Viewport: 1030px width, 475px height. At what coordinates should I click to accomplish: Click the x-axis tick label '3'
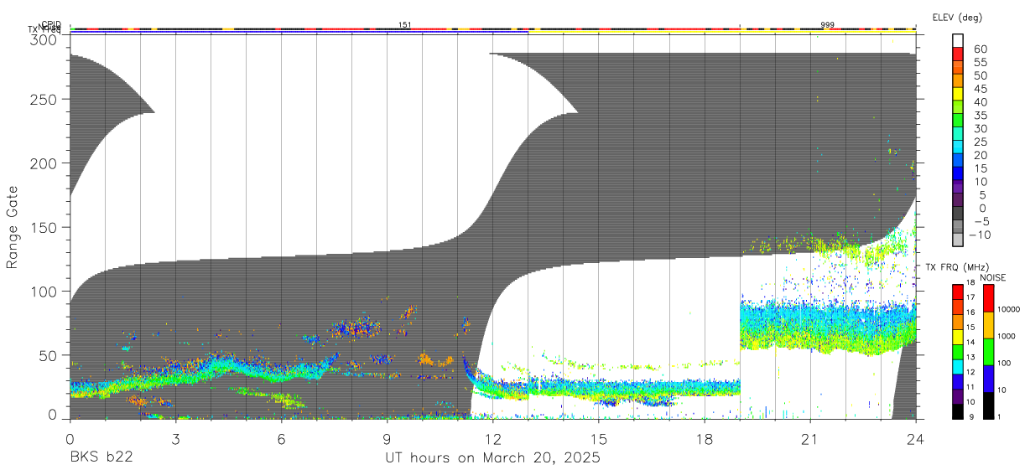coord(175,439)
